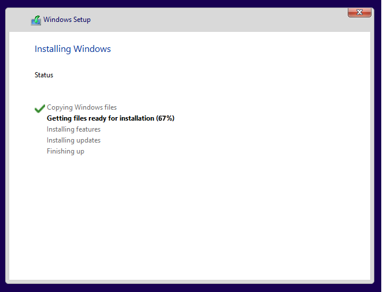The width and height of the screenshot is (383, 292).
Task: Click the gray bottom border of the setup window
Action: point(191,281)
